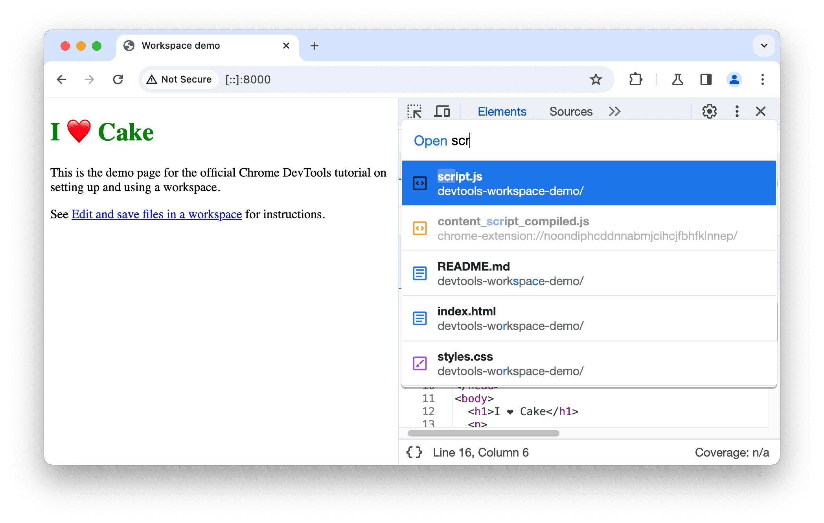Click the Elements panel inspector icon
The width and height of the screenshot is (824, 523).
tap(416, 112)
